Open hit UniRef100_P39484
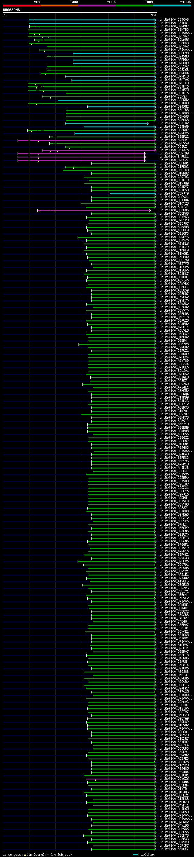194x857 pixels. pos(174,772)
